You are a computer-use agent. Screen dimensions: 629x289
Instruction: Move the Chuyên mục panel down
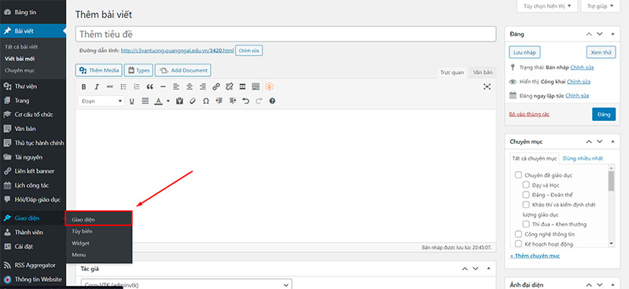[x=600, y=142]
